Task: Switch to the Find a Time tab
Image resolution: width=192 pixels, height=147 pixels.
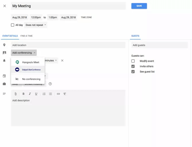Action: point(26,36)
